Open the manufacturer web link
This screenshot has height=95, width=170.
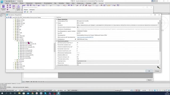coord(85,37)
